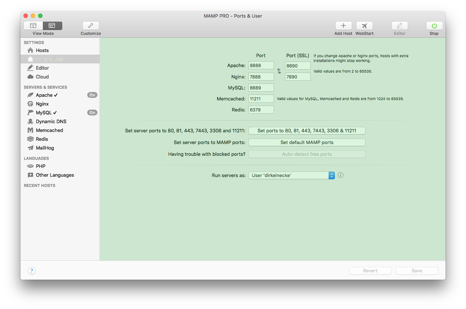The image size is (466, 309).
Task: Click the Add Host plus icon
Action: [343, 26]
